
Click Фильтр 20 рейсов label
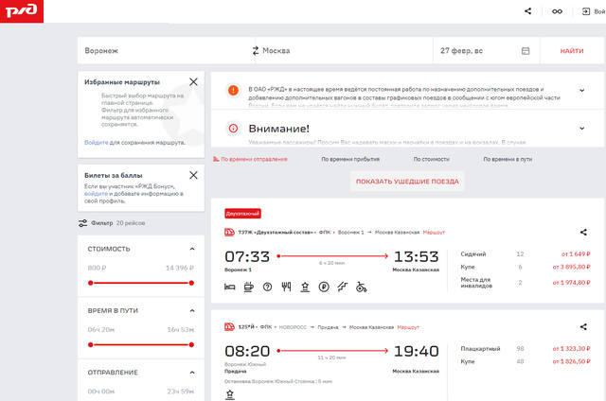[117, 223]
